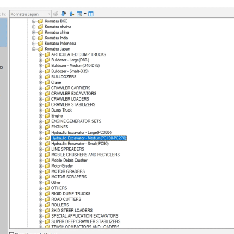The width and height of the screenshot is (234, 234).
Task: Click the LIME SPREADERS folder icon
Action: click(x=47, y=149)
